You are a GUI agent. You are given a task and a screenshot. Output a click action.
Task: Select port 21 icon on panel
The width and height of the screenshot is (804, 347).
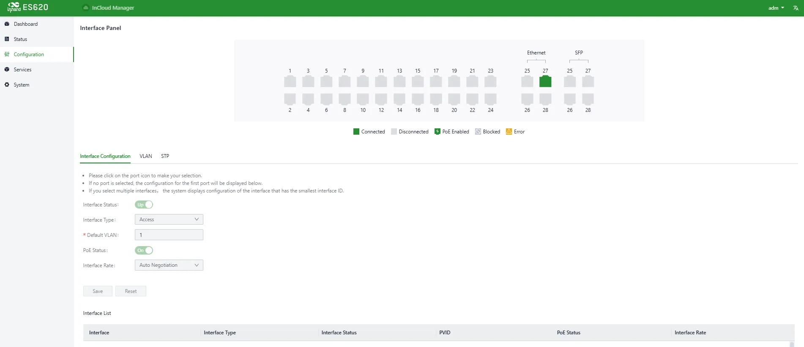pyautogui.click(x=472, y=81)
